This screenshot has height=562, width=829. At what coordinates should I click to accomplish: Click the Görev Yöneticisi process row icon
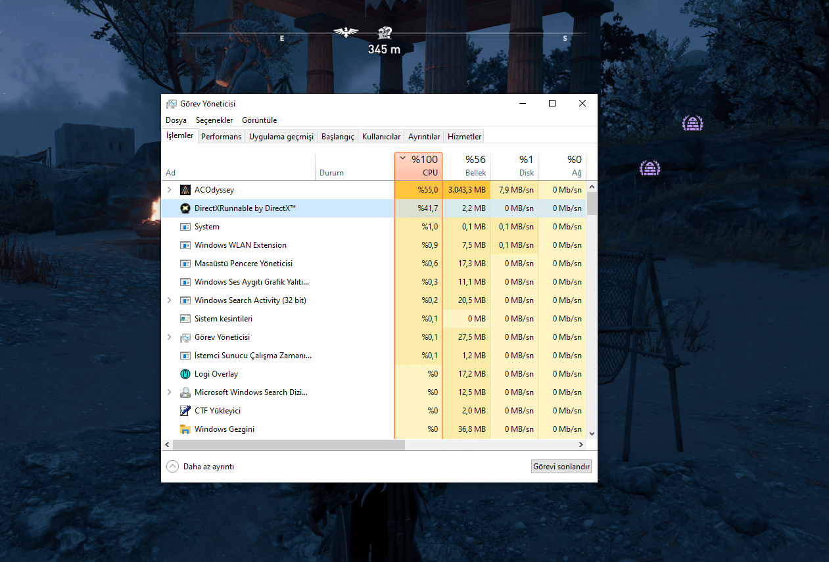click(x=185, y=337)
